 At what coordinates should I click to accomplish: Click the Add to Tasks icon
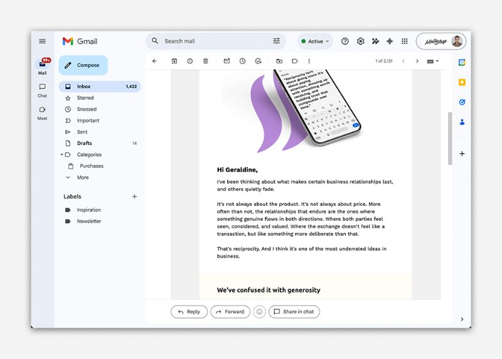tap(258, 61)
